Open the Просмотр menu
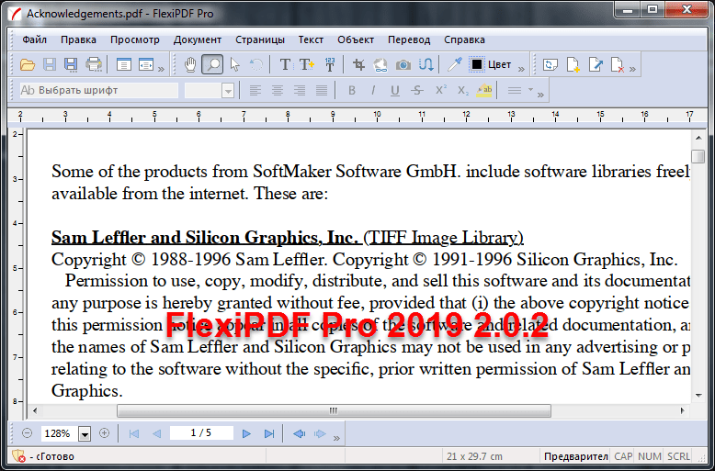 pyautogui.click(x=135, y=40)
